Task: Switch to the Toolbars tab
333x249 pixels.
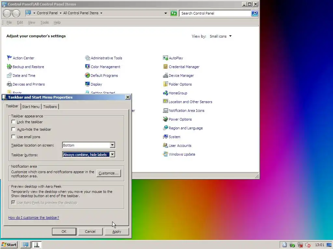Action: (50, 106)
